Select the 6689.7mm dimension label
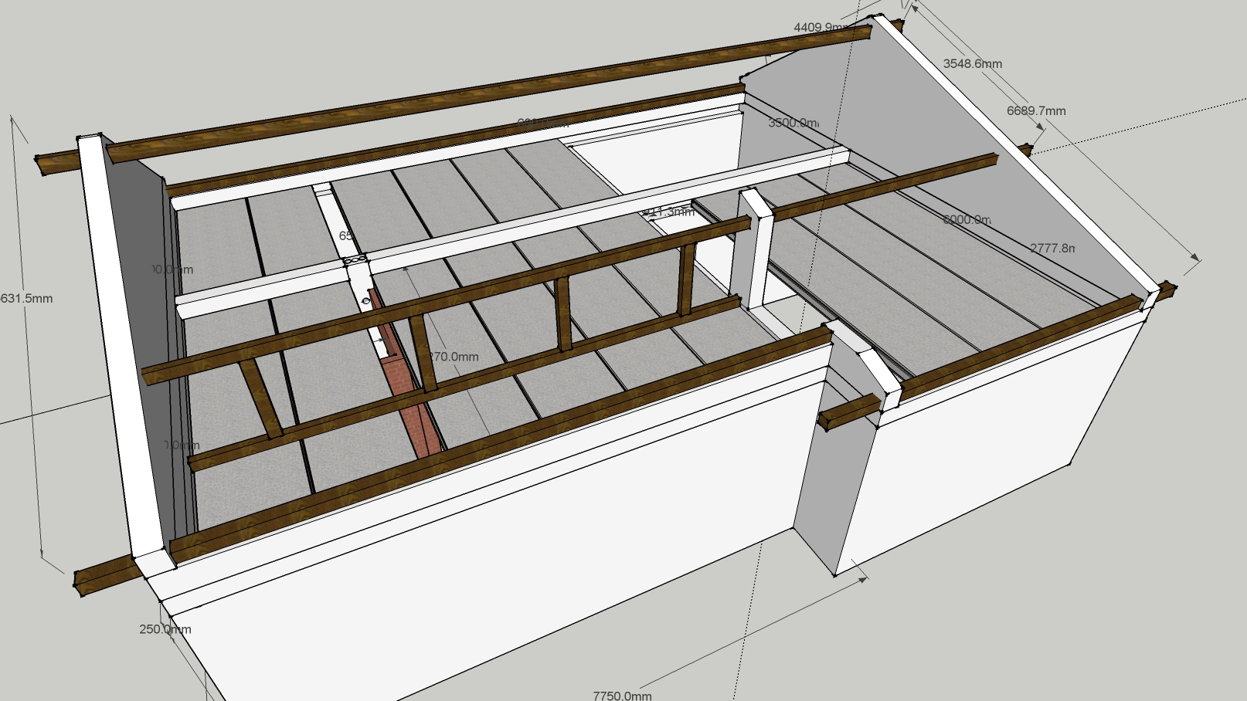This screenshot has width=1247, height=701. tap(1036, 110)
